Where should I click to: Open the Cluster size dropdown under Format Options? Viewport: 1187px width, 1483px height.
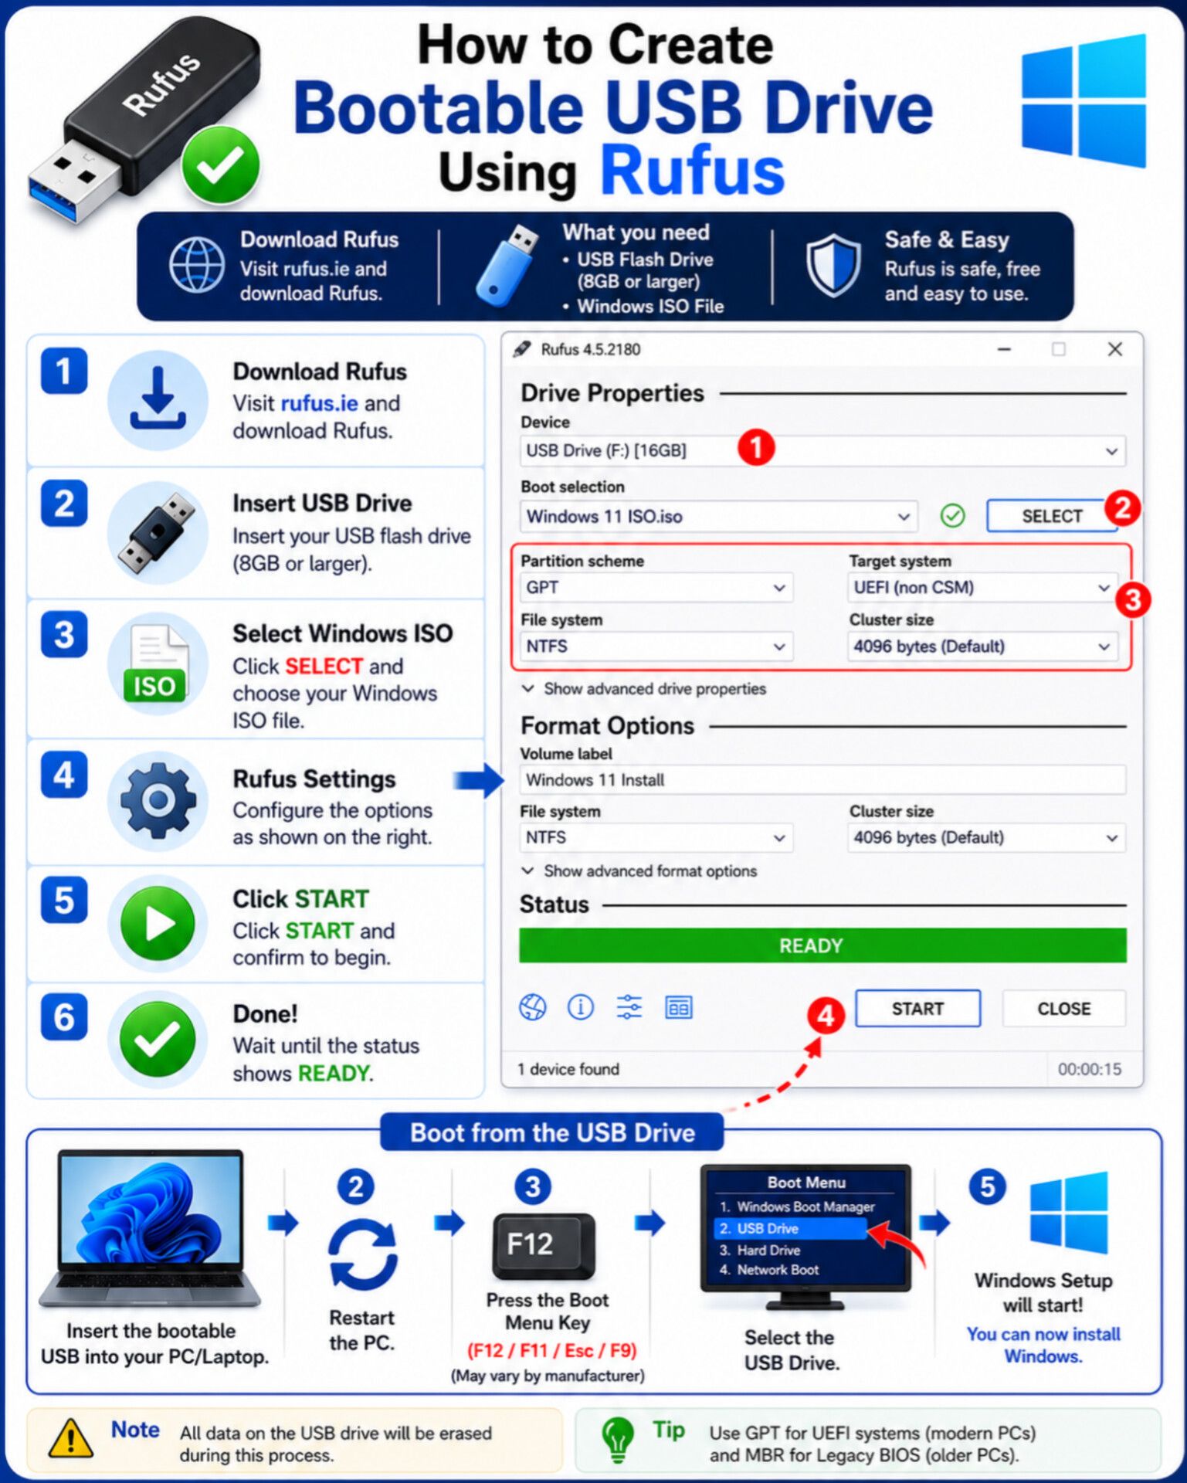(x=986, y=838)
